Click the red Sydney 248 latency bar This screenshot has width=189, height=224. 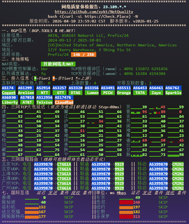point(126,202)
